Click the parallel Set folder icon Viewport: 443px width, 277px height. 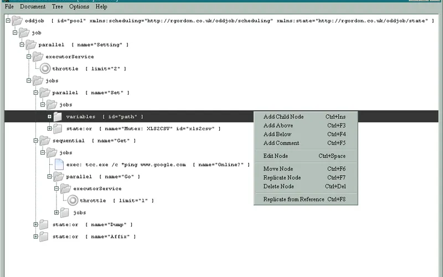click(x=45, y=93)
